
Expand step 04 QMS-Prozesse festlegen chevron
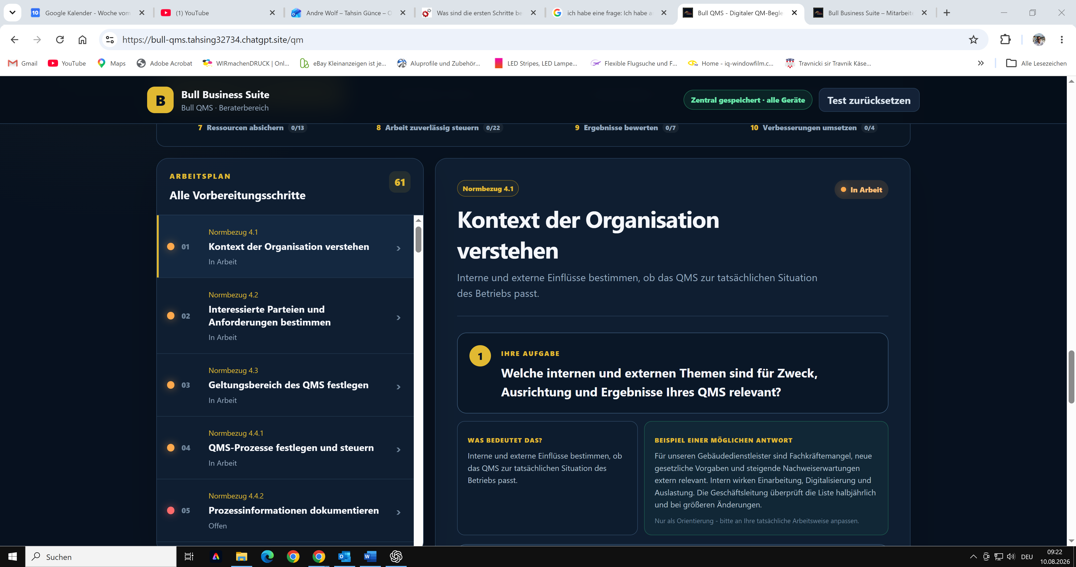click(399, 450)
